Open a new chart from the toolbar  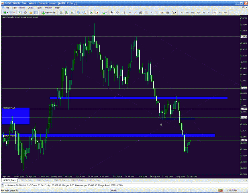4,13
